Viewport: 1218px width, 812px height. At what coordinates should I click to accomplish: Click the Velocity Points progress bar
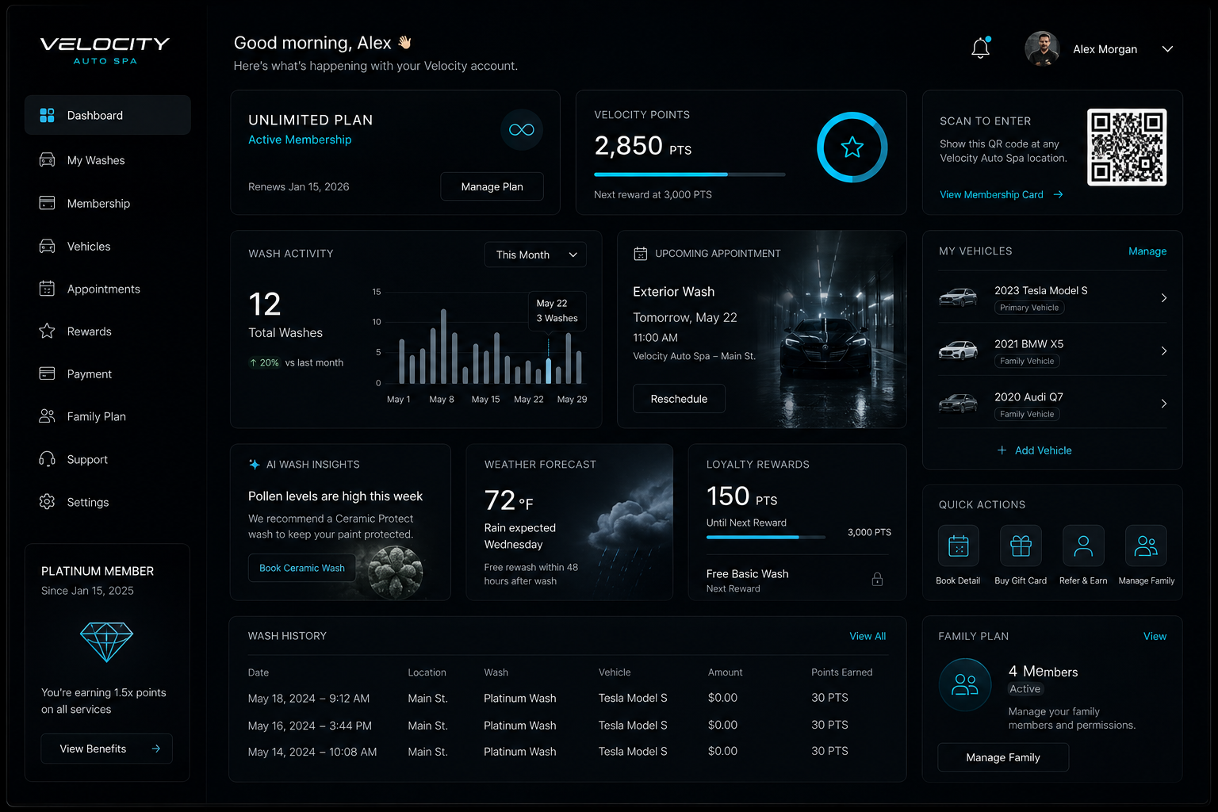coord(690,174)
